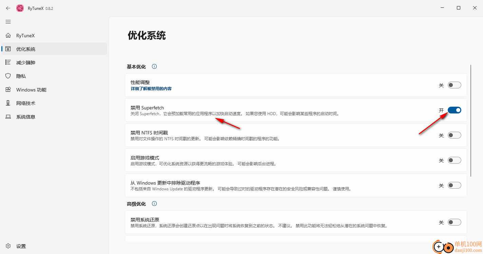Click the 优化系统 page heading
The height and width of the screenshot is (254, 483).
click(147, 36)
